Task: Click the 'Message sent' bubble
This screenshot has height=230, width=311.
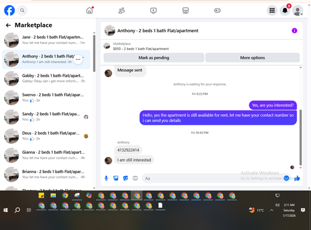Action: [130, 71]
